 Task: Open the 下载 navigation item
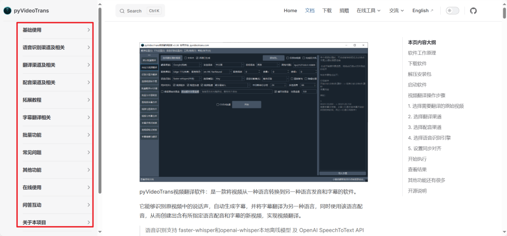[x=327, y=11]
